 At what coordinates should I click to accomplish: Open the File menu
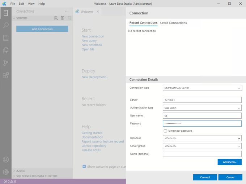[13, 4]
